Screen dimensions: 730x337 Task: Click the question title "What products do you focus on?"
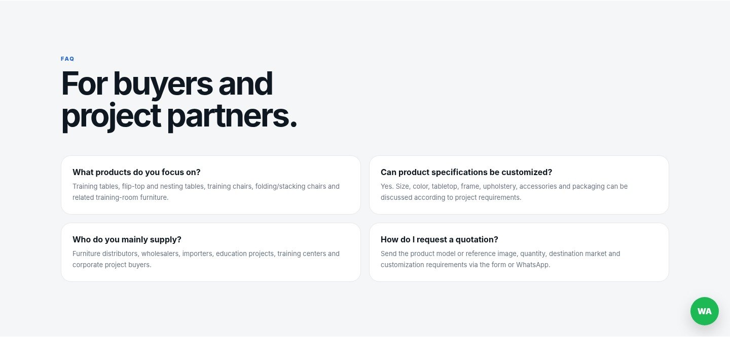pyautogui.click(x=136, y=172)
